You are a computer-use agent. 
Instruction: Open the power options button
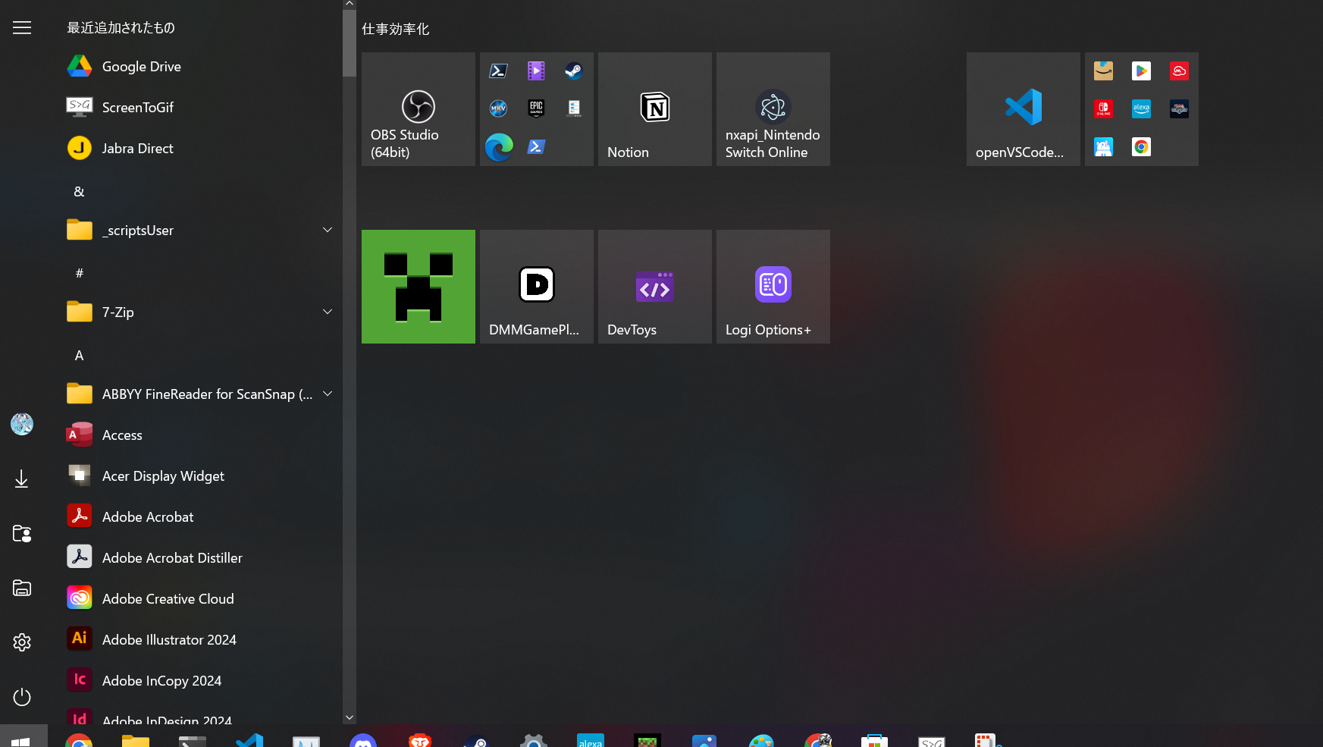click(x=22, y=697)
